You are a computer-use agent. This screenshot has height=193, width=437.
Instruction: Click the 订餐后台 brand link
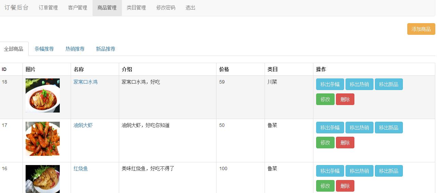click(16, 8)
